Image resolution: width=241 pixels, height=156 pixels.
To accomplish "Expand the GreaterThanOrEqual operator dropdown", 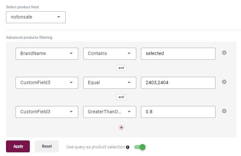I will (x=109, y=112).
